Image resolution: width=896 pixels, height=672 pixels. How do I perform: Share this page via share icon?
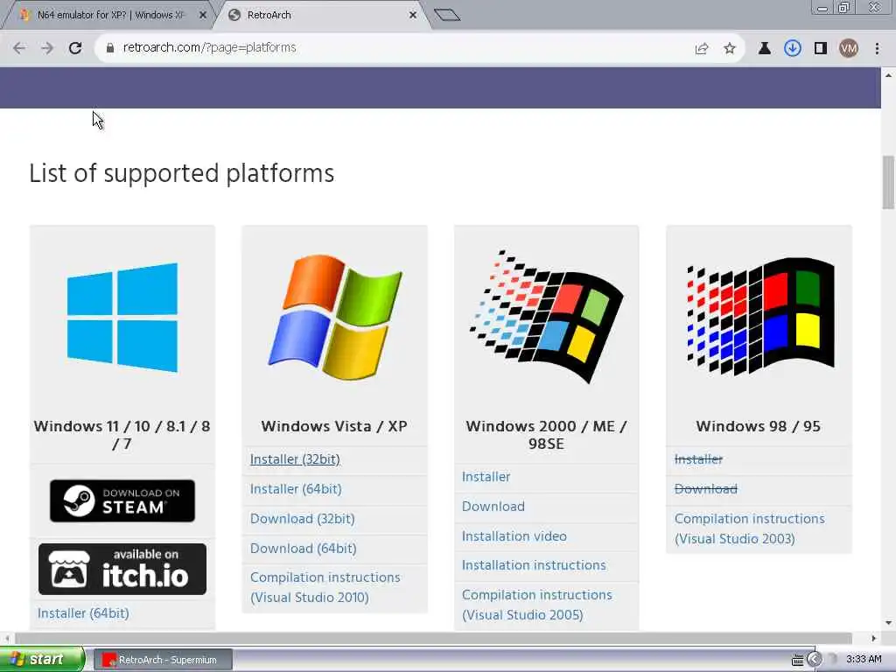(702, 49)
